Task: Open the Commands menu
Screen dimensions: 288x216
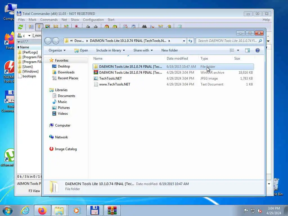Action: pos(49,20)
